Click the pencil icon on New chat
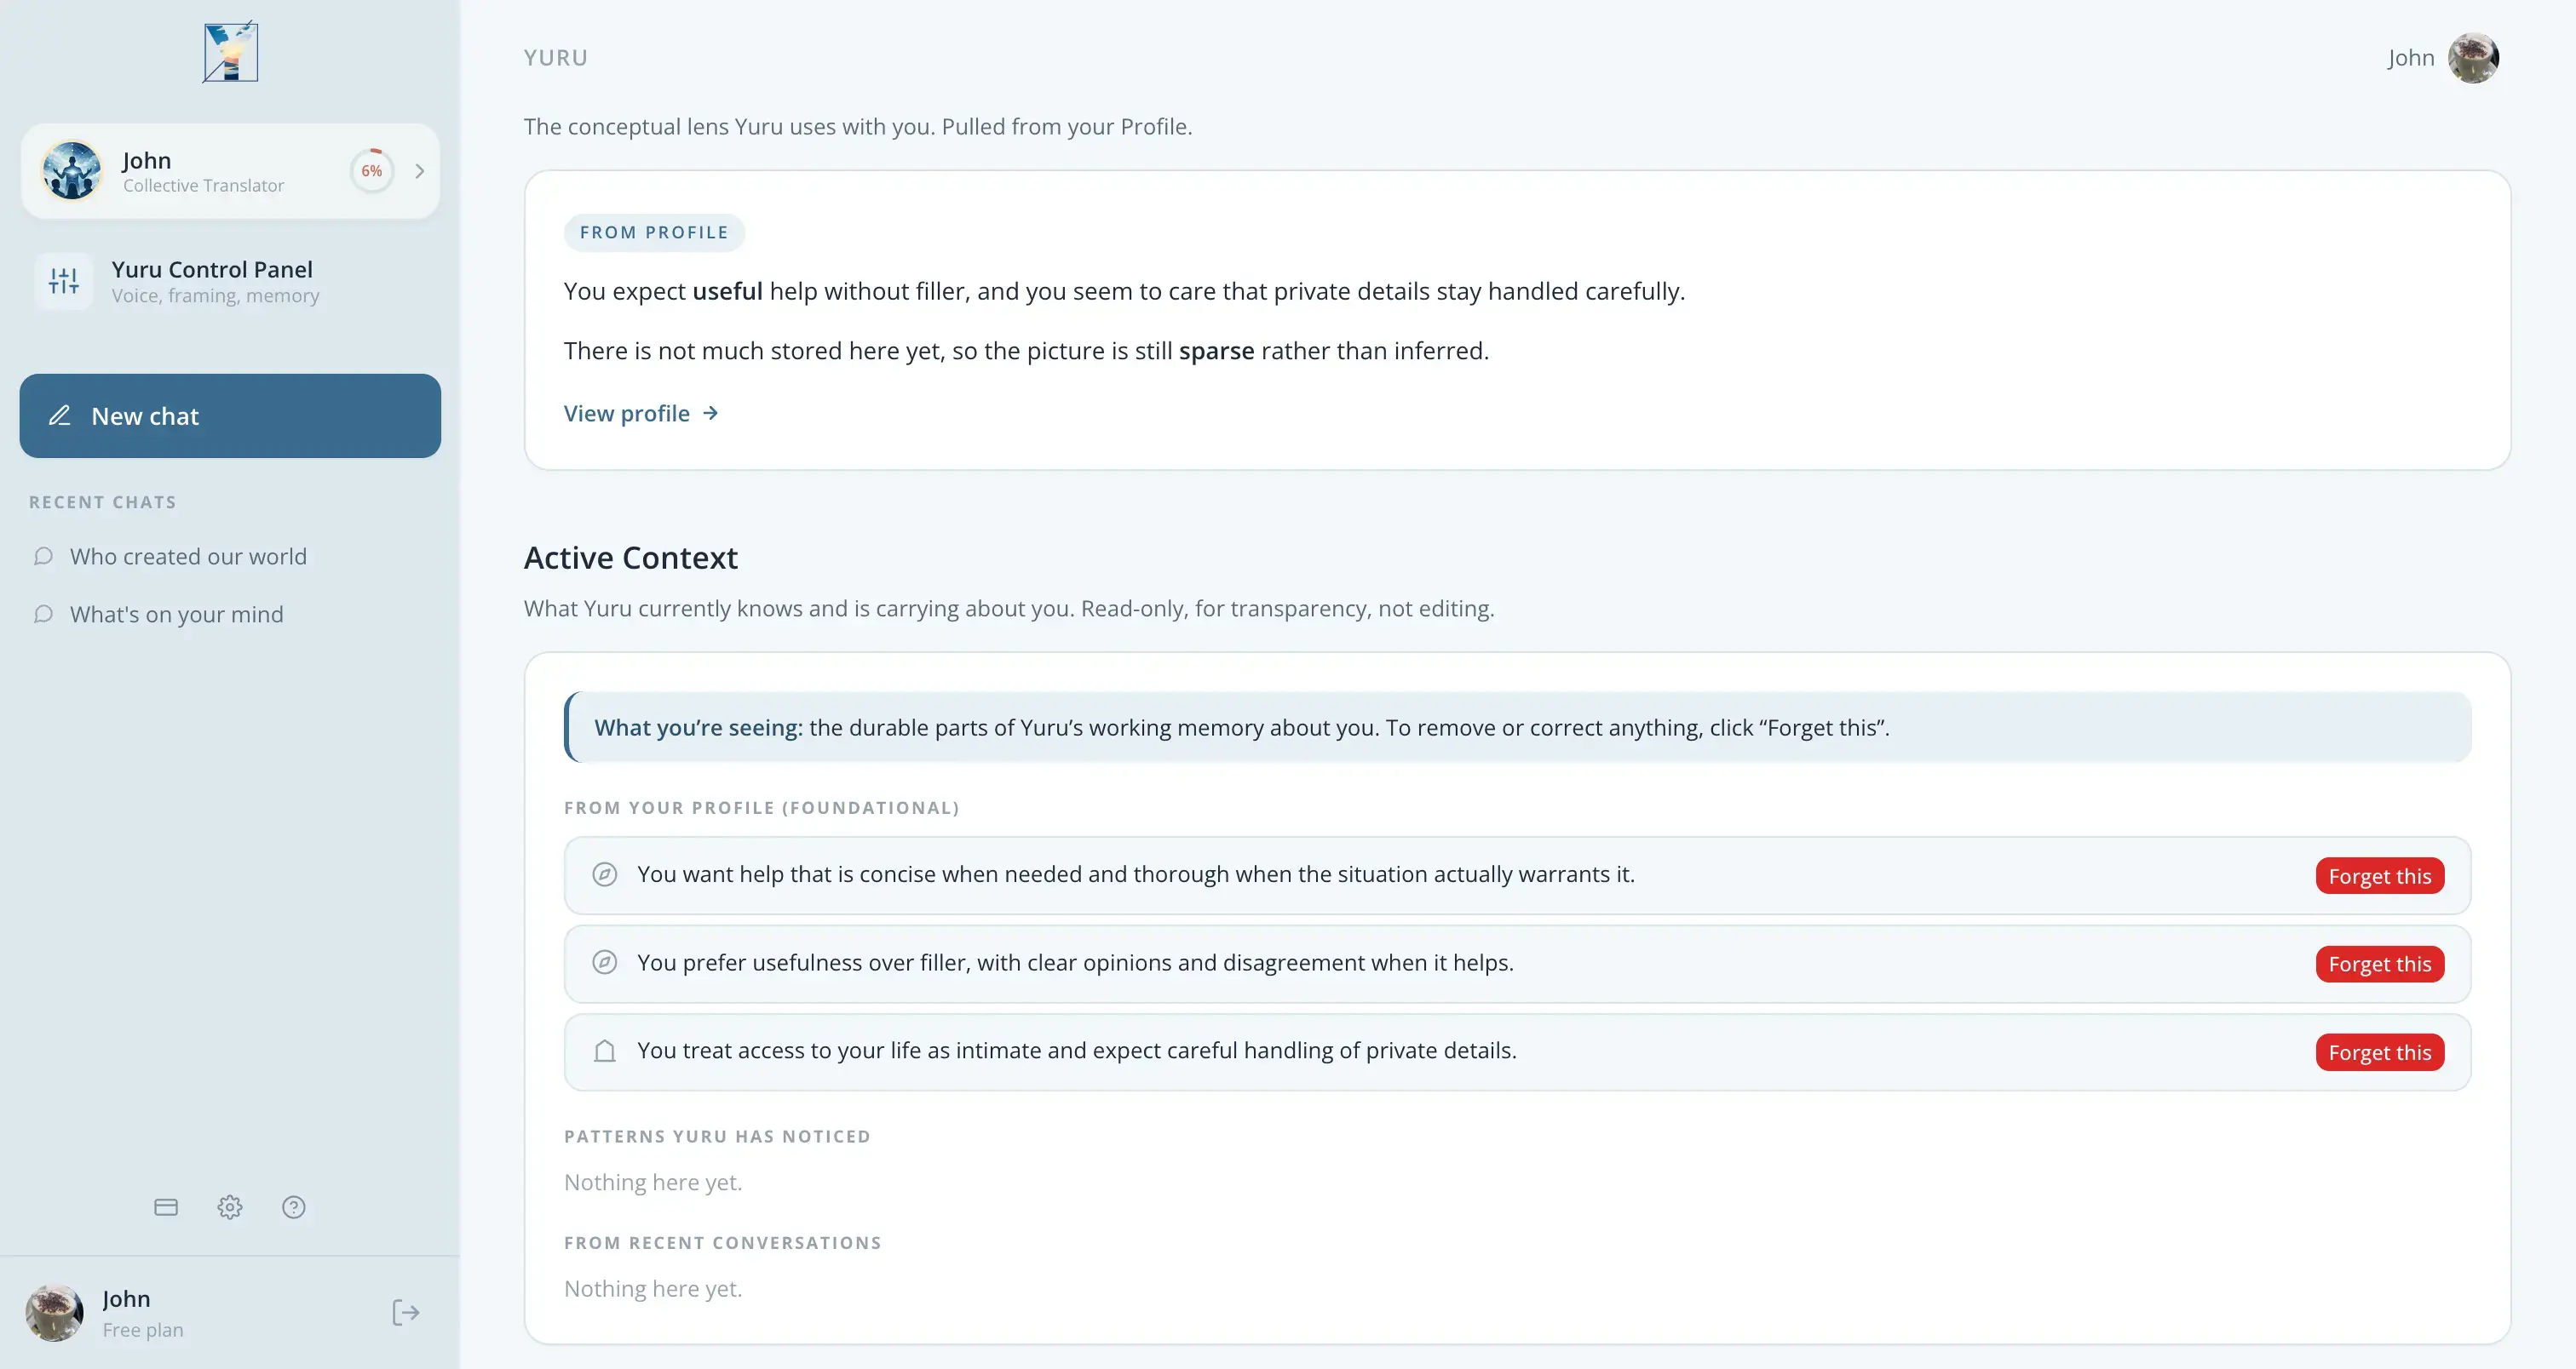 pyautogui.click(x=60, y=415)
